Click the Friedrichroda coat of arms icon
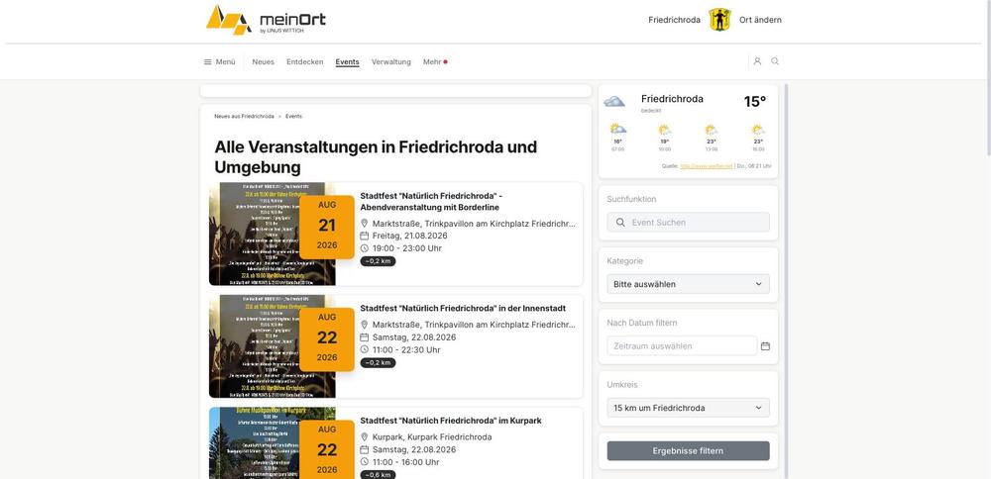Screen dimensions: 991x479 (719, 20)
